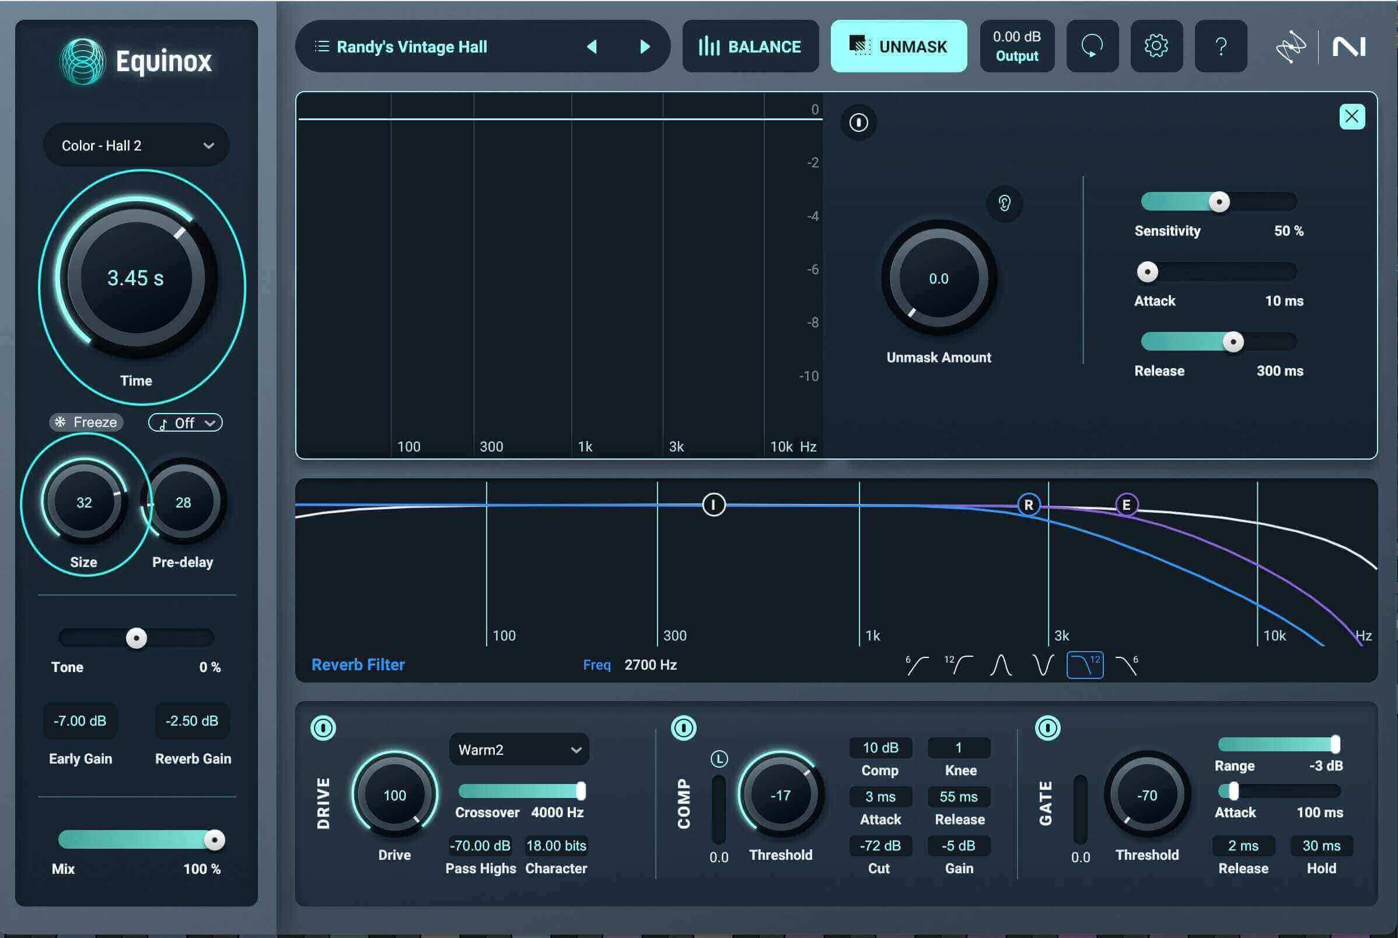Switch to the BALANCE tab
Screen dimensions: 1398x938
tap(751, 46)
